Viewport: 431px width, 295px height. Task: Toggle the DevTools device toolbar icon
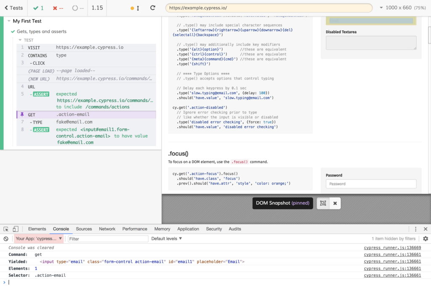16,229
